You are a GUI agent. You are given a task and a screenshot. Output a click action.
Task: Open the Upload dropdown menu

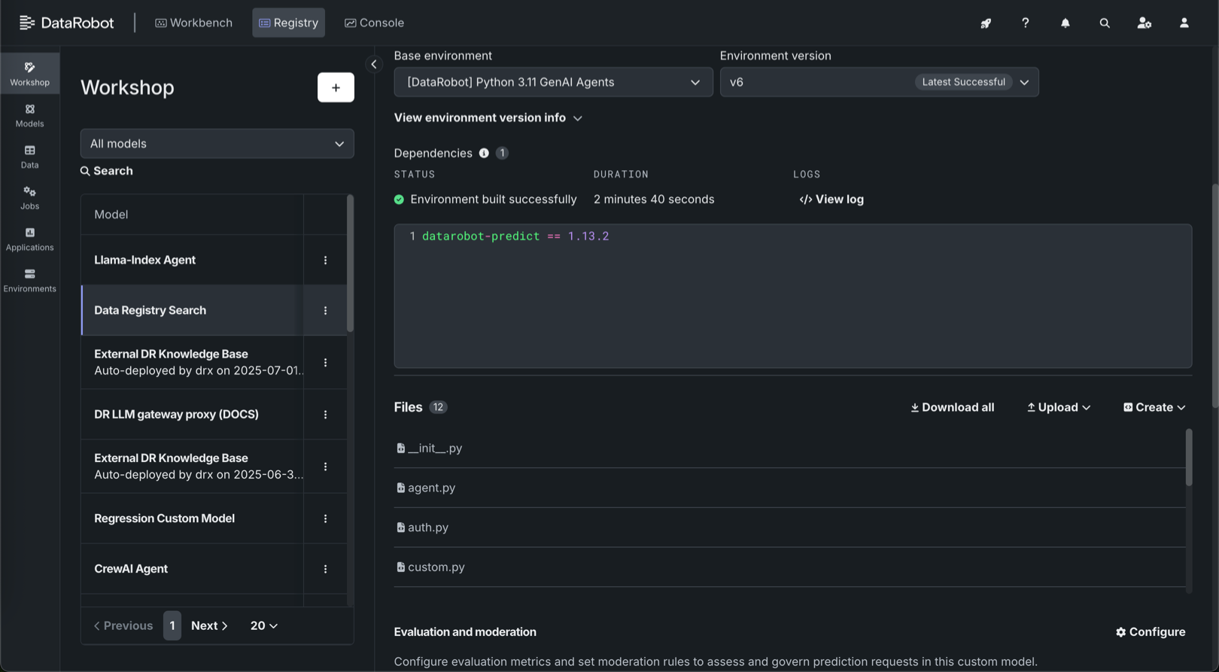click(x=1058, y=407)
